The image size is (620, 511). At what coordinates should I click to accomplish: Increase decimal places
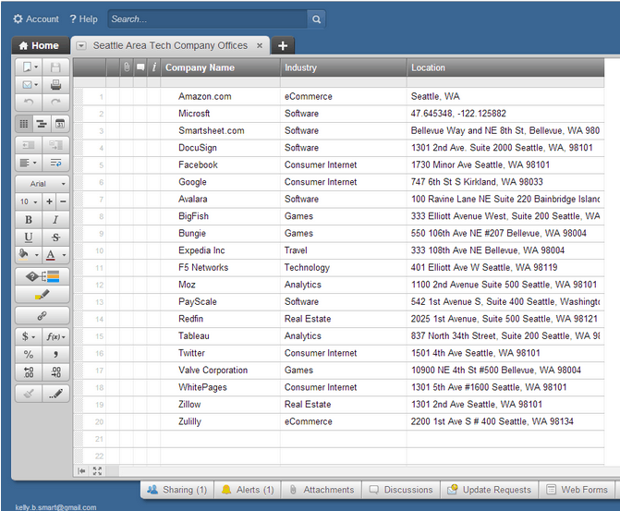pos(29,371)
